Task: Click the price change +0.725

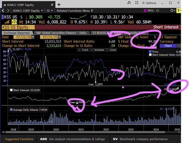Action: tap(54, 17)
